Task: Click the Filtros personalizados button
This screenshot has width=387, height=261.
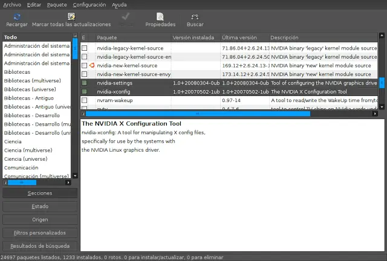Action: click(40, 233)
